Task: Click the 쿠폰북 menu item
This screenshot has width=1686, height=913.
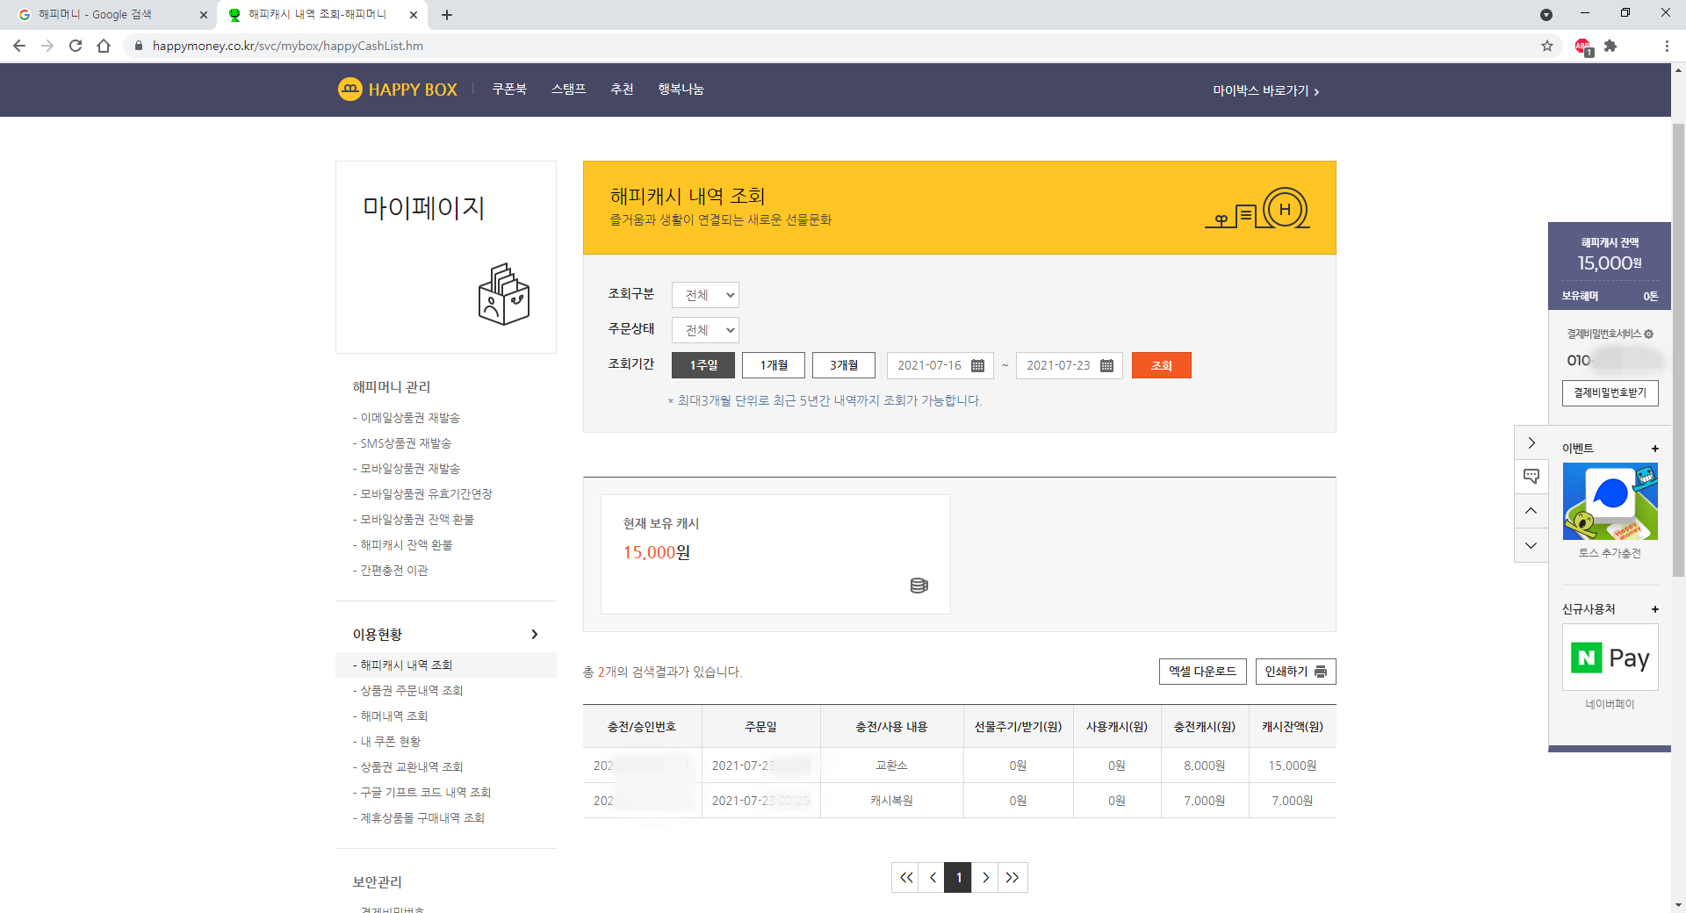Action: 509,90
